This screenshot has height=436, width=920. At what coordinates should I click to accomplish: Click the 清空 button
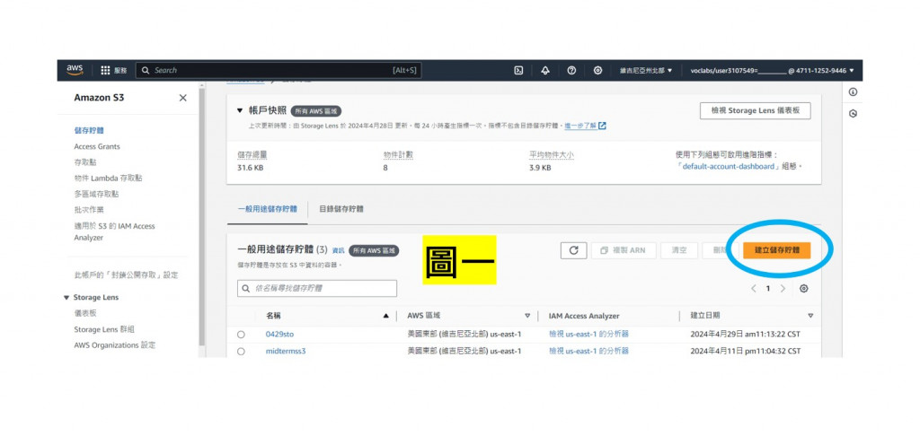pyautogui.click(x=679, y=250)
